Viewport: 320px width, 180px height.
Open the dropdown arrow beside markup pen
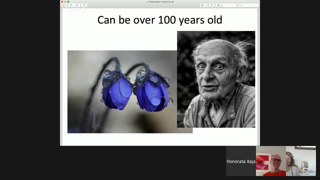(206, 5)
